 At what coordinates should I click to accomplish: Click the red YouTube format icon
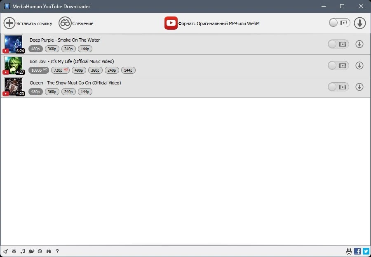click(171, 23)
